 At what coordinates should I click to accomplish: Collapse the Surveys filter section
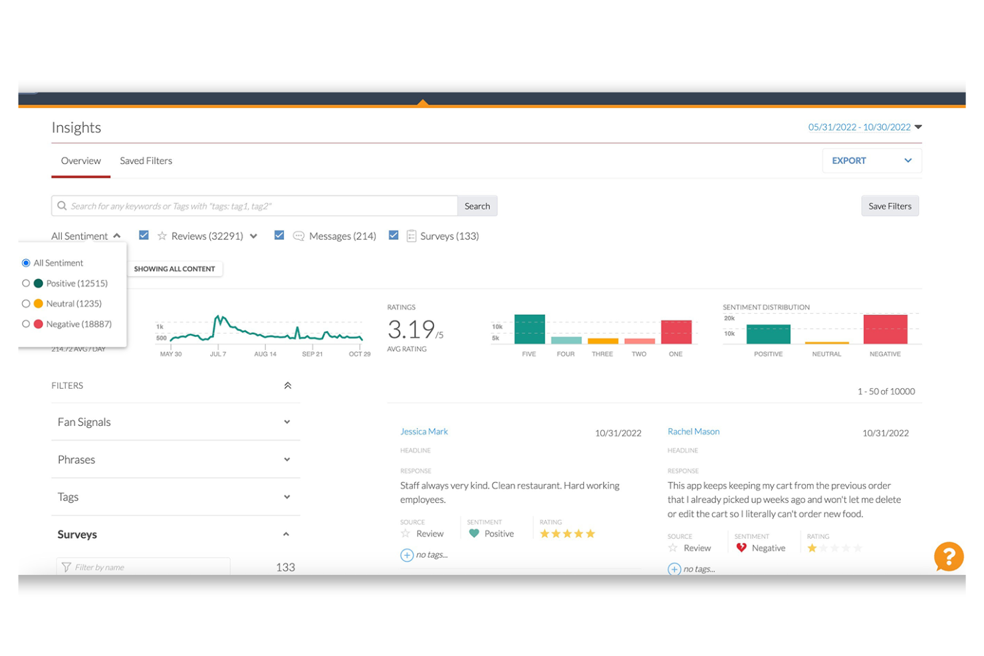pos(286,534)
